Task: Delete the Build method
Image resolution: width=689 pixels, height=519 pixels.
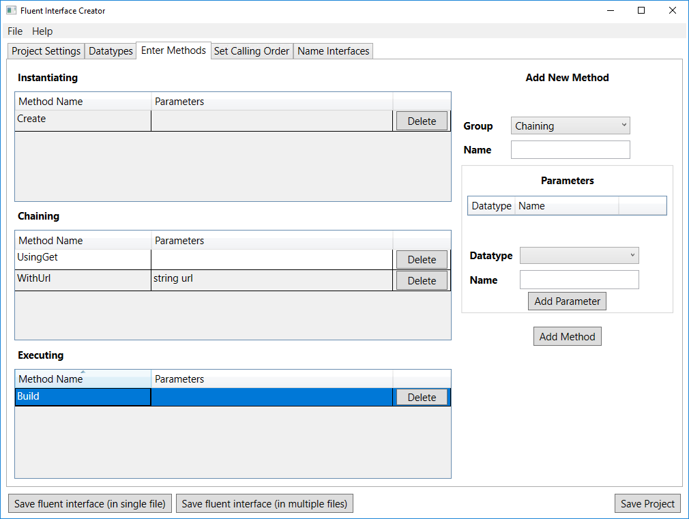Action: tap(422, 398)
